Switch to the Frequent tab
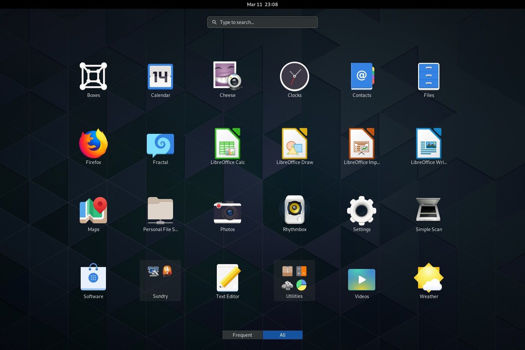The height and width of the screenshot is (350, 525). tap(242, 335)
